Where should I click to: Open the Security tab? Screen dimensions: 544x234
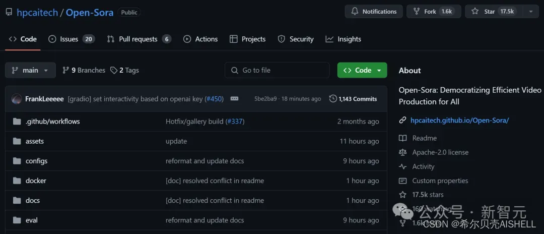coord(296,39)
